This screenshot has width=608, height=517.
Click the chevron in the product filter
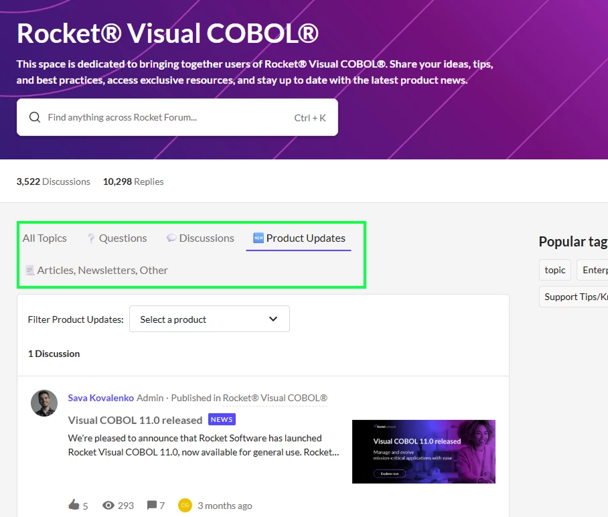click(273, 319)
